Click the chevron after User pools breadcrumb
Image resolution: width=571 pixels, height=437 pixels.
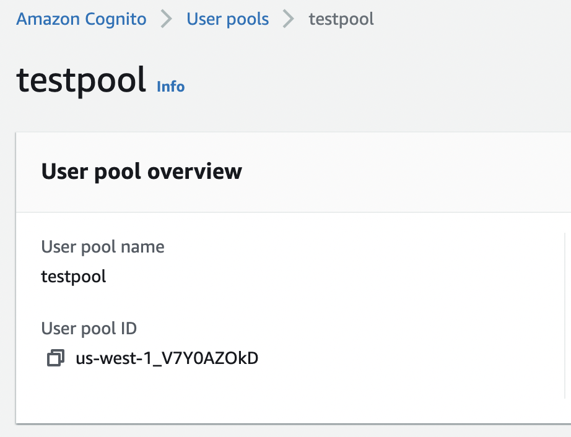point(289,19)
